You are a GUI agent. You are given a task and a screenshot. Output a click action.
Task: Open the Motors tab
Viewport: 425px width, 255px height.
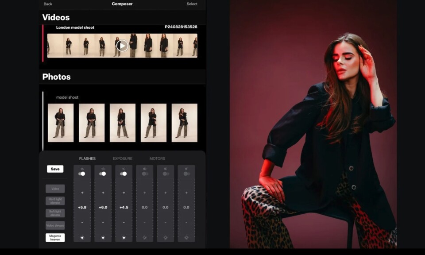click(x=157, y=158)
